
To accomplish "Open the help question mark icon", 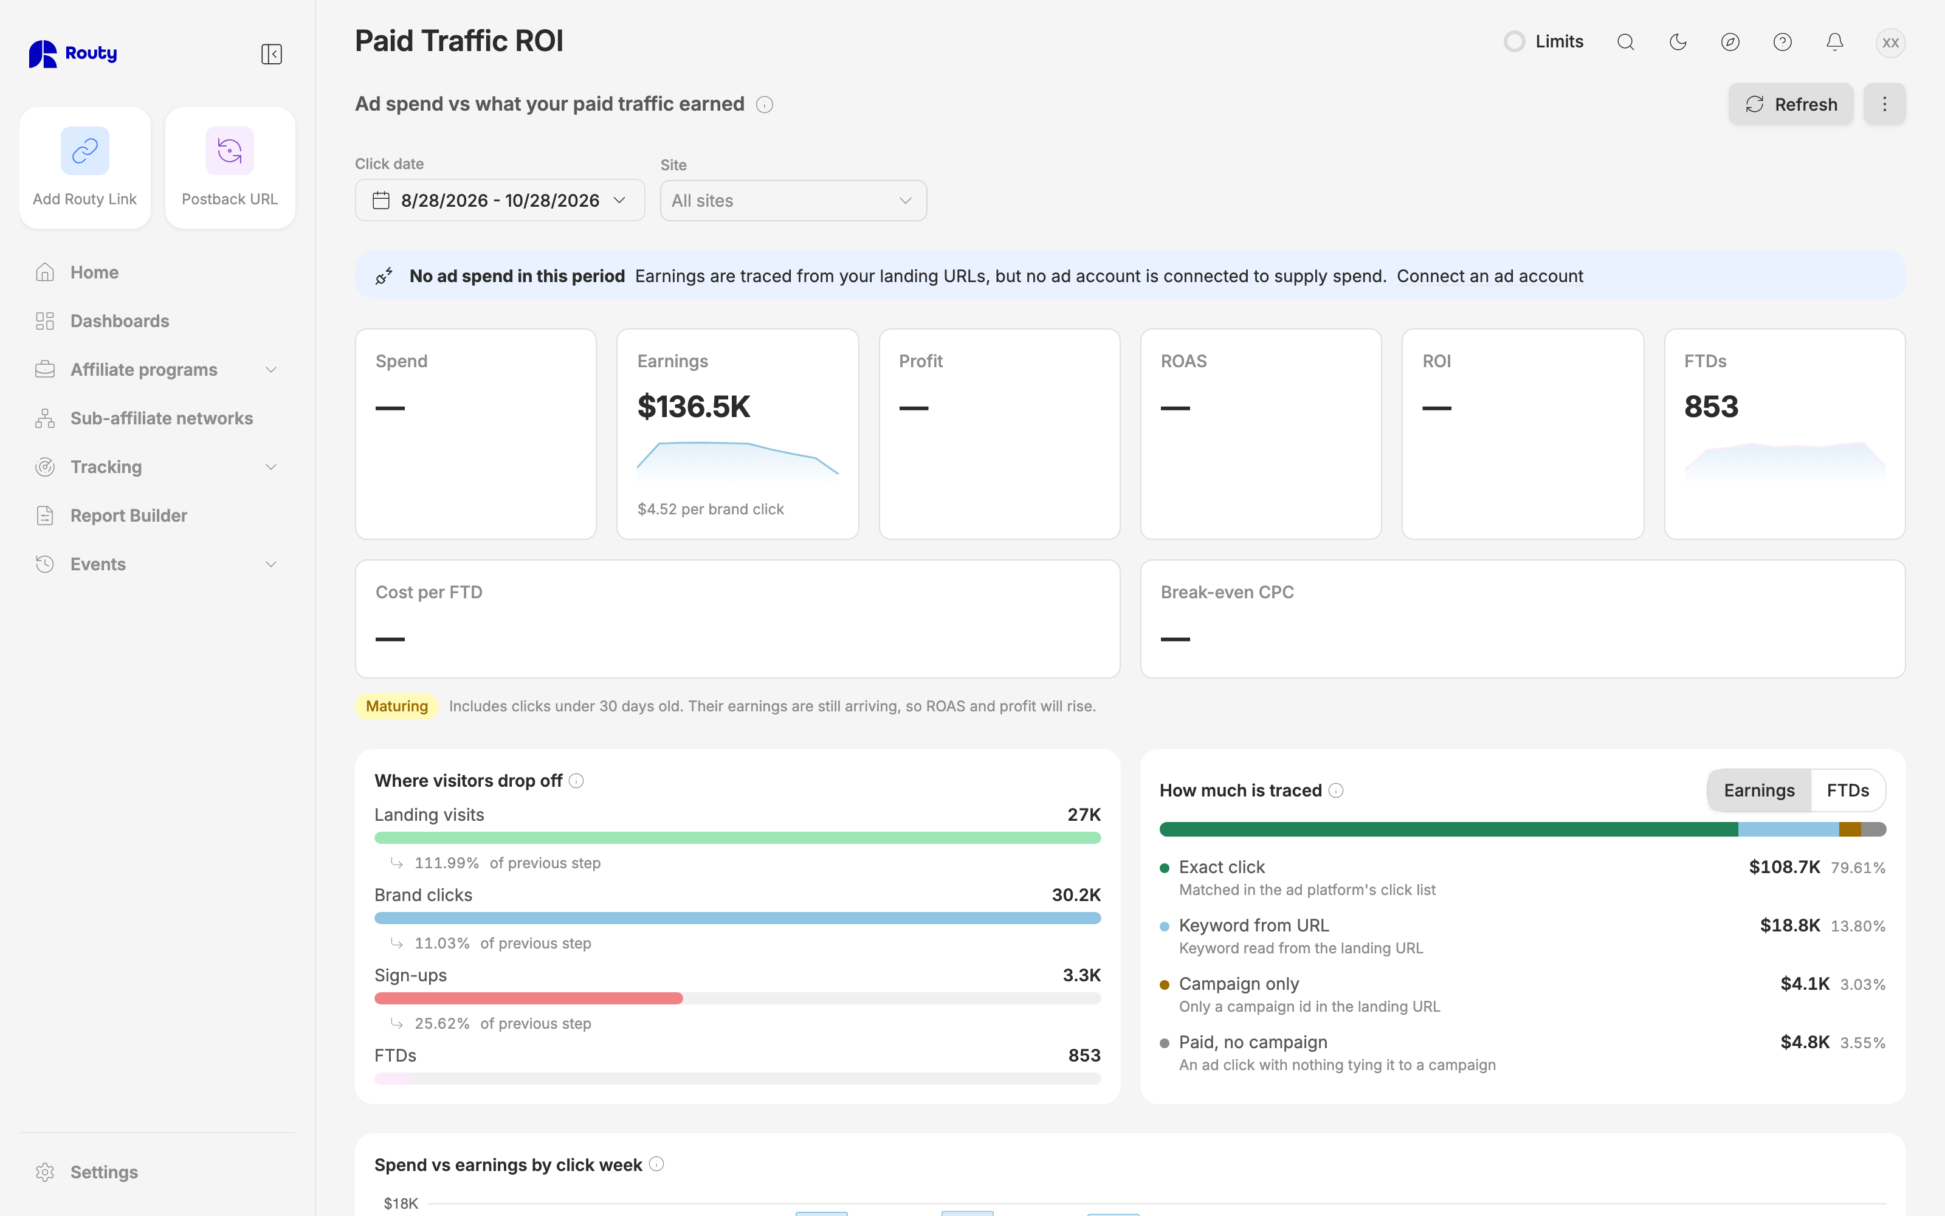I will pyautogui.click(x=1782, y=42).
